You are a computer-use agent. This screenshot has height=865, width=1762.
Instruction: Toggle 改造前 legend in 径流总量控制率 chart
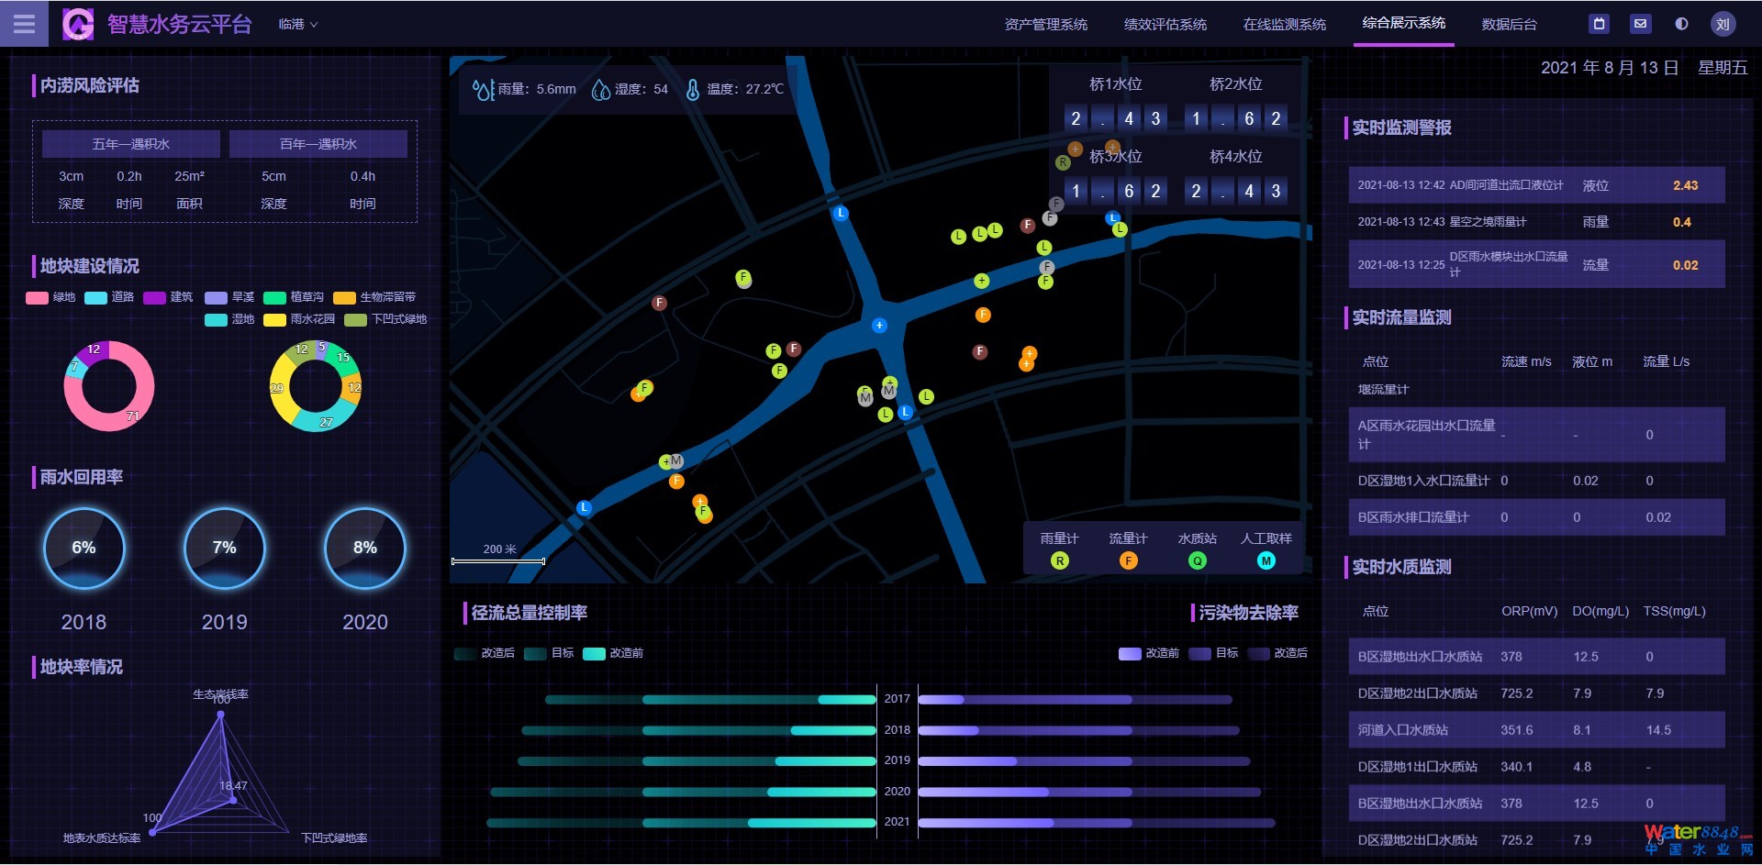pyautogui.click(x=613, y=653)
